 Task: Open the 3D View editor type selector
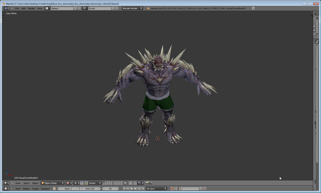[x=7, y=183]
